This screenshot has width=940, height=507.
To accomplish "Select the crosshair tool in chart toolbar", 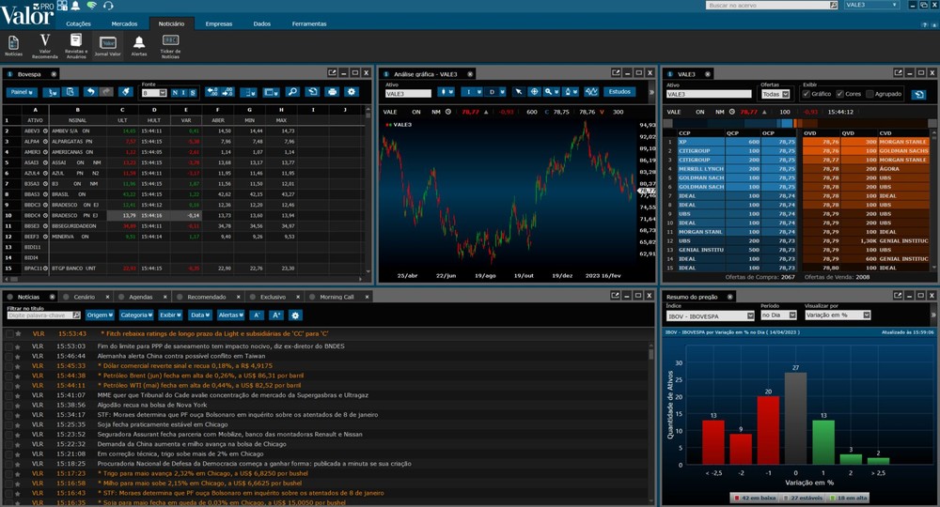I will point(534,92).
